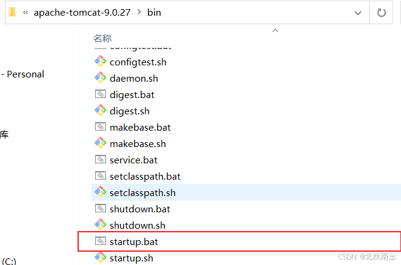Click the daemon.sh script icon

tap(101, 77)
